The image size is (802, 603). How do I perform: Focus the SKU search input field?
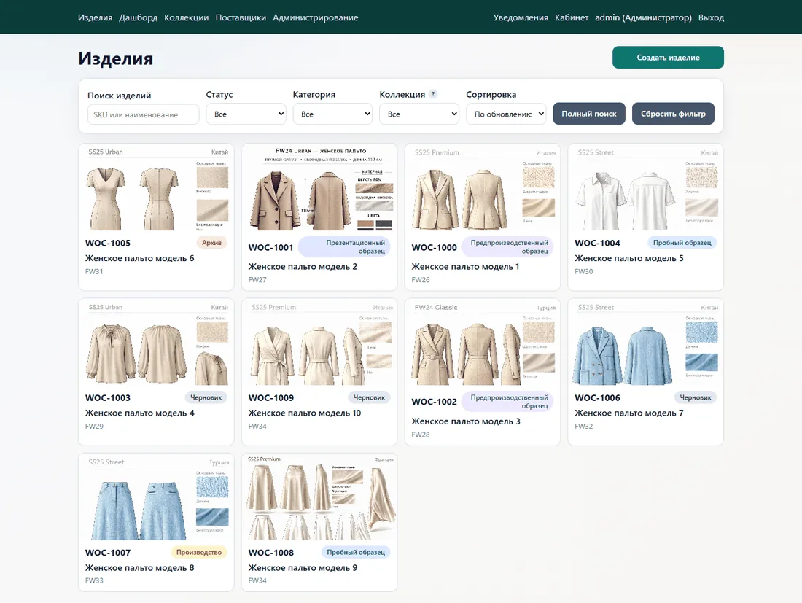(143, 114)
